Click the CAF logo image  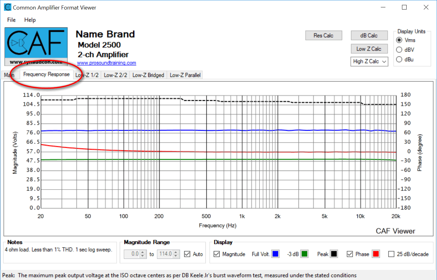(36, 46)
